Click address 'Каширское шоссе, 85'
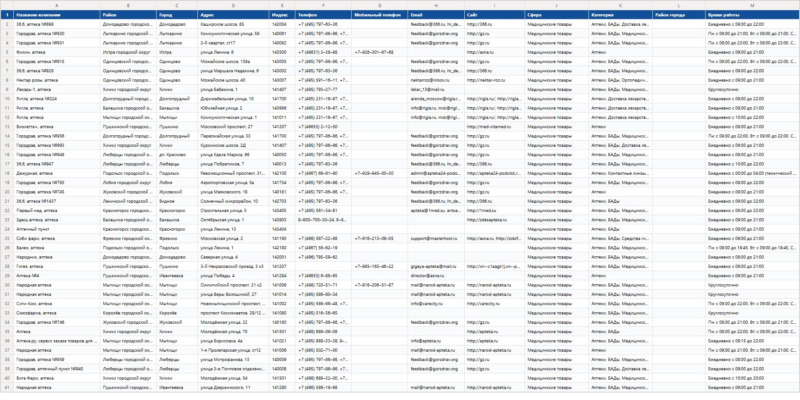 233,24
